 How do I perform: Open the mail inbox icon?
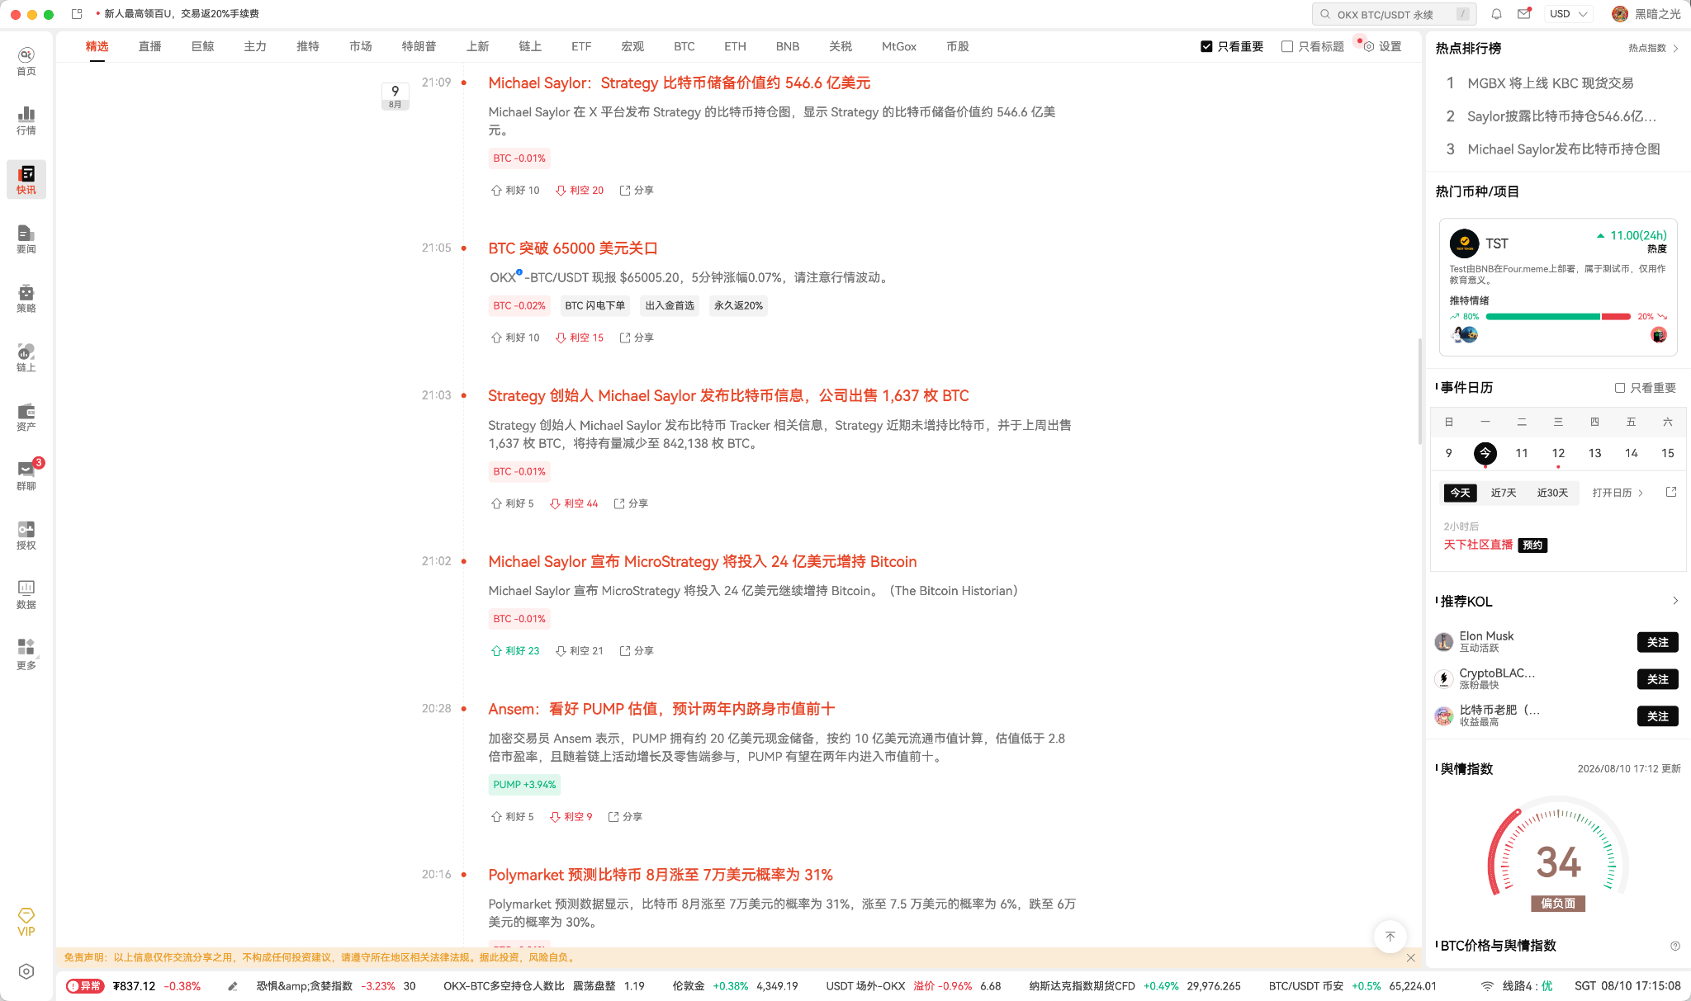pyautogui.click(x=1524, y=14)
